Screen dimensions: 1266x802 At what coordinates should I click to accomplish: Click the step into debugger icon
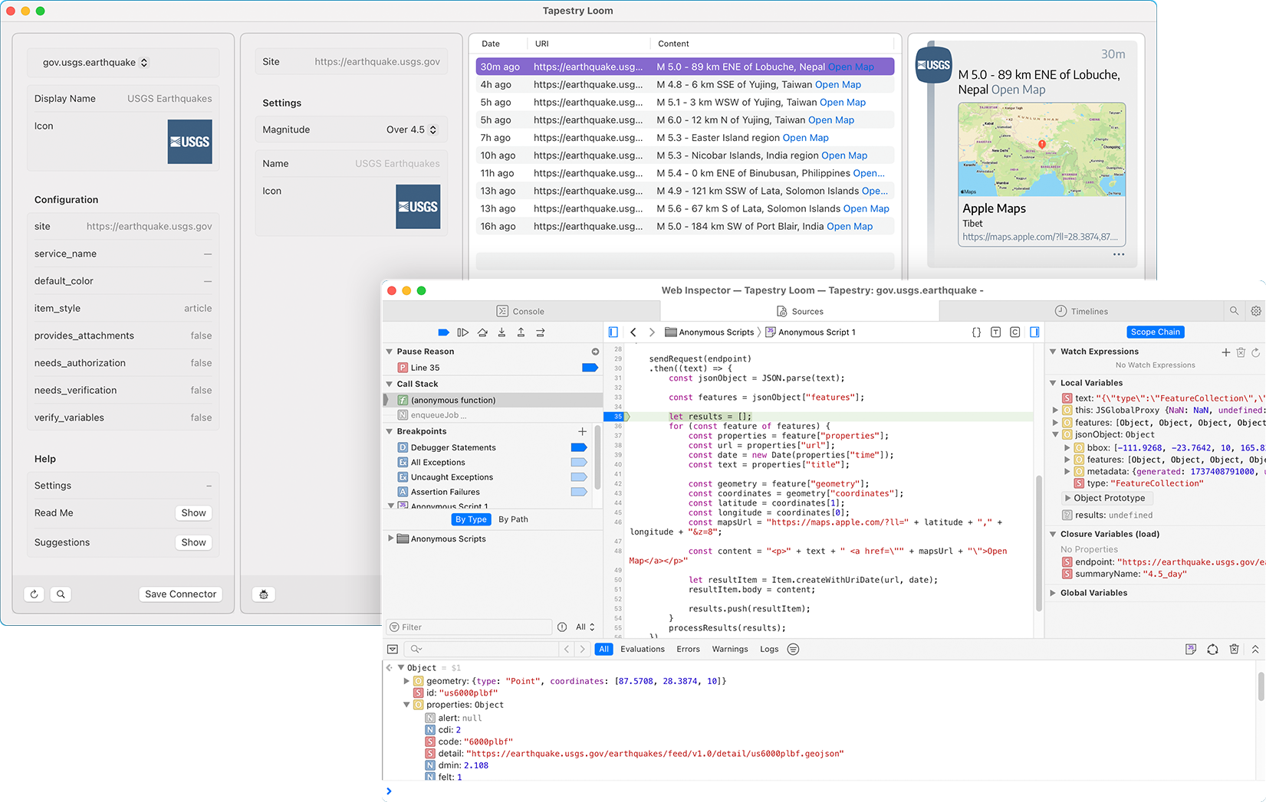(x=501, y=332)
